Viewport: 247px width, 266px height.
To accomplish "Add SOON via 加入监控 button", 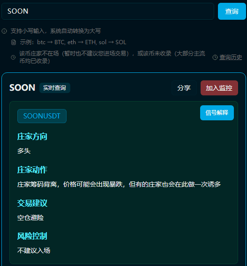I will coord(219,88).
